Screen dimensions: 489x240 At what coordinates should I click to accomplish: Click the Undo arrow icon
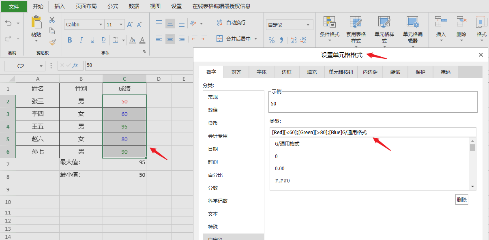click(x=8, y=24)
